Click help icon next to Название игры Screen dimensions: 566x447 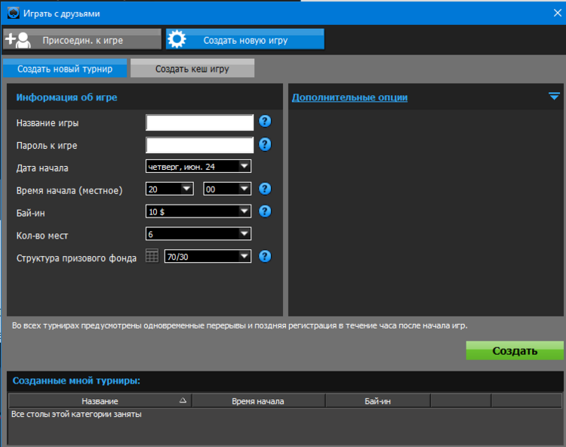point(265,122)
